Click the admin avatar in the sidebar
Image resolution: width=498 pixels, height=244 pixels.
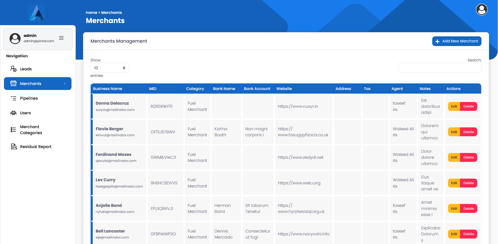(15, 38)
